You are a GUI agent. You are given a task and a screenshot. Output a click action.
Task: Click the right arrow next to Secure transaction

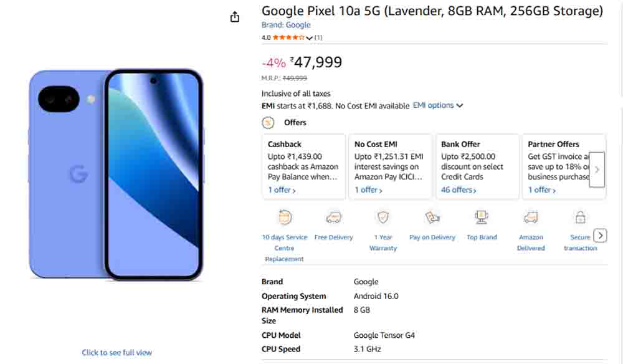[599, 236]
